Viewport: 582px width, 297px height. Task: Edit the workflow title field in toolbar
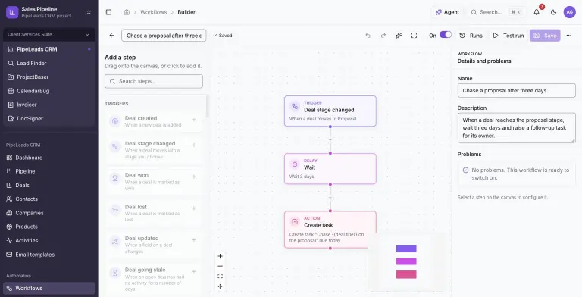coord(164,36)
